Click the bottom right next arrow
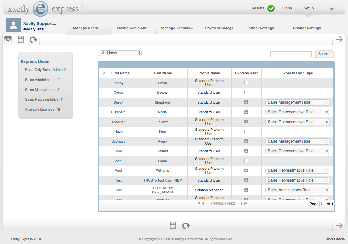Screen dimensions: 348x244 pyautogui.click(x=339, y=225)
